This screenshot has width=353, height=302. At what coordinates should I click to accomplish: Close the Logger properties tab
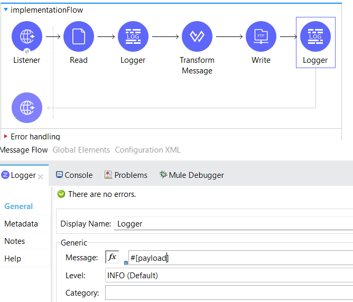pyautogui.click(x=41, y=176)
